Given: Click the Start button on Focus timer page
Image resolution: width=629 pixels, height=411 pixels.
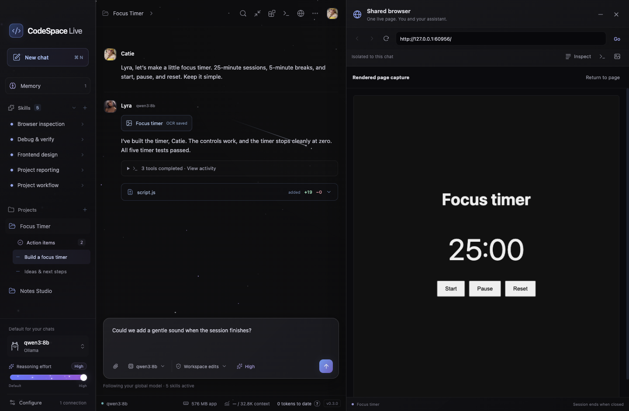Looking at the screenshot, I should click(x=451, y=289).
